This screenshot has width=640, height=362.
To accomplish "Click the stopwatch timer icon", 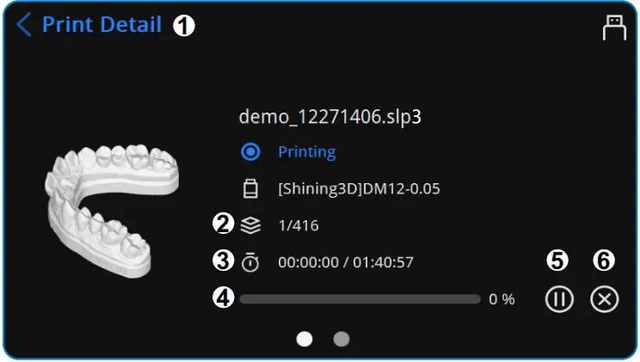I will 250,262.
